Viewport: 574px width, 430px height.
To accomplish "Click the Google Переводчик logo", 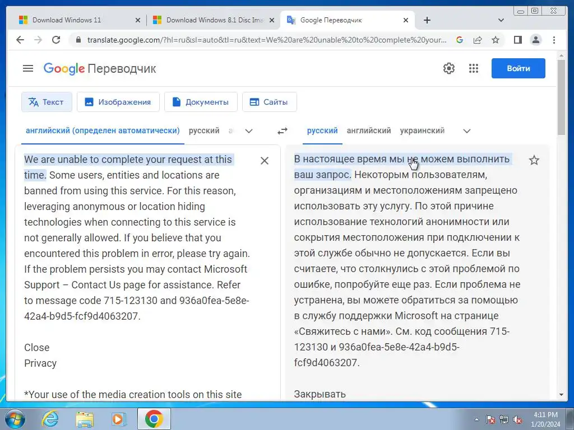I will 100,68.
